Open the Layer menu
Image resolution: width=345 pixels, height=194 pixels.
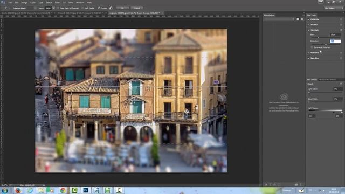pyautogui.click(x=32, y=2)
